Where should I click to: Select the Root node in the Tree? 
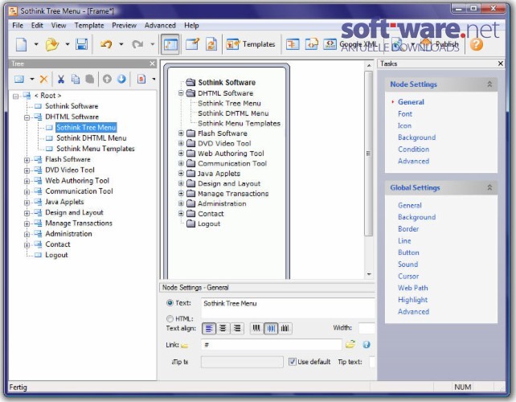[47, 96]
